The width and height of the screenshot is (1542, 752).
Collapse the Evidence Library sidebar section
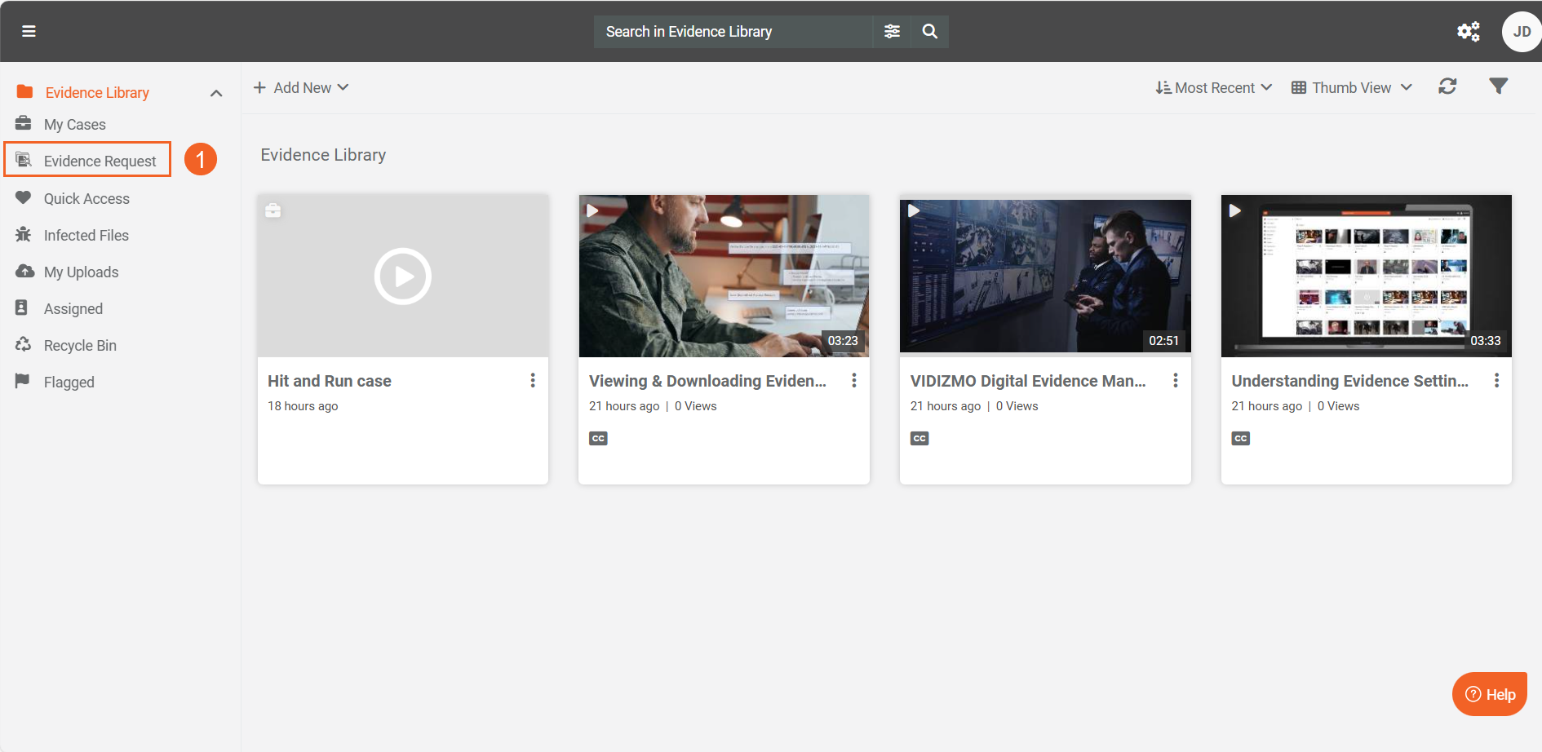(x=216, y=93)
